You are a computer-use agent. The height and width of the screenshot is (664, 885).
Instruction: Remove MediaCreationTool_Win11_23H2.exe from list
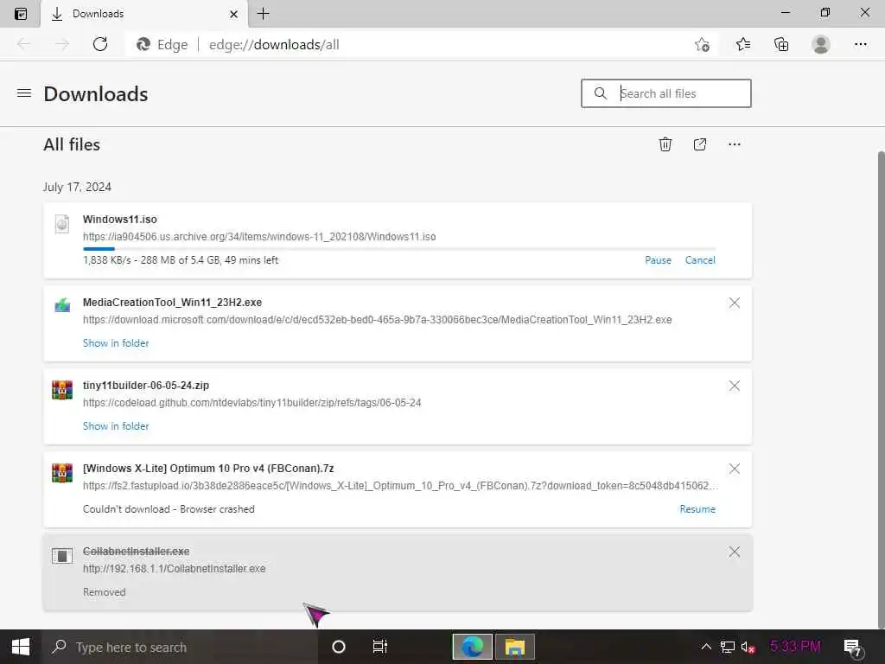pyautogui.click(x=735, y=303)
